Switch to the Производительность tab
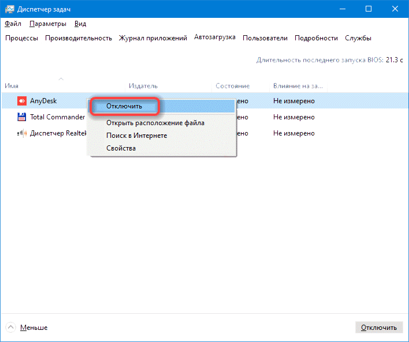Viewport: 409px width, 342px height. pos(79,38)
